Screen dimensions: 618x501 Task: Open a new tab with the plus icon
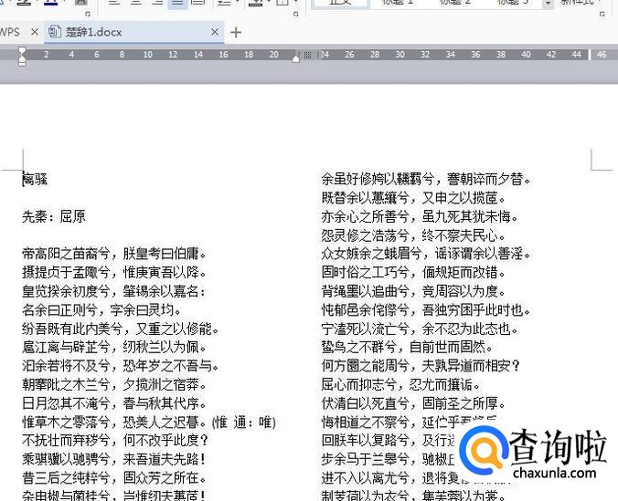(x=236, y=32)
